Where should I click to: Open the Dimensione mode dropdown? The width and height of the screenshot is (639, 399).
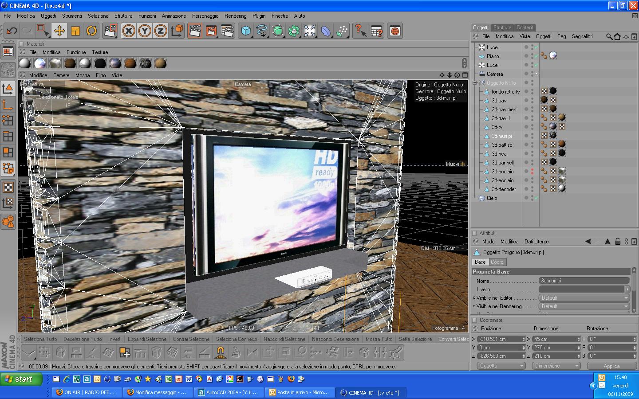point(556,366)
